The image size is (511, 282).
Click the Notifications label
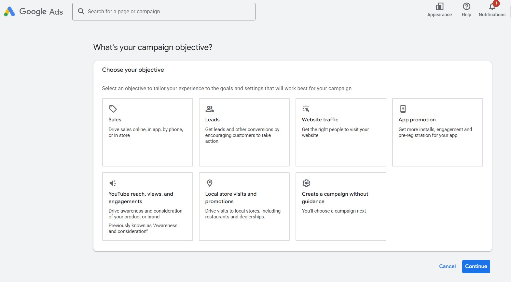click(x=492, y=15)
